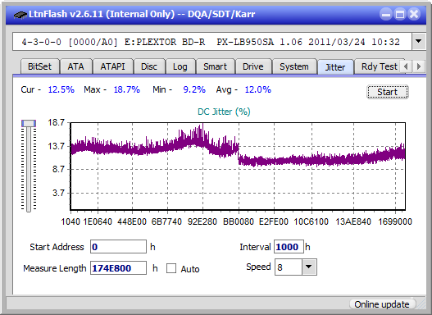
Task: Click the LtnFlash chip icon in title bar
Action: tap(20, 14)
